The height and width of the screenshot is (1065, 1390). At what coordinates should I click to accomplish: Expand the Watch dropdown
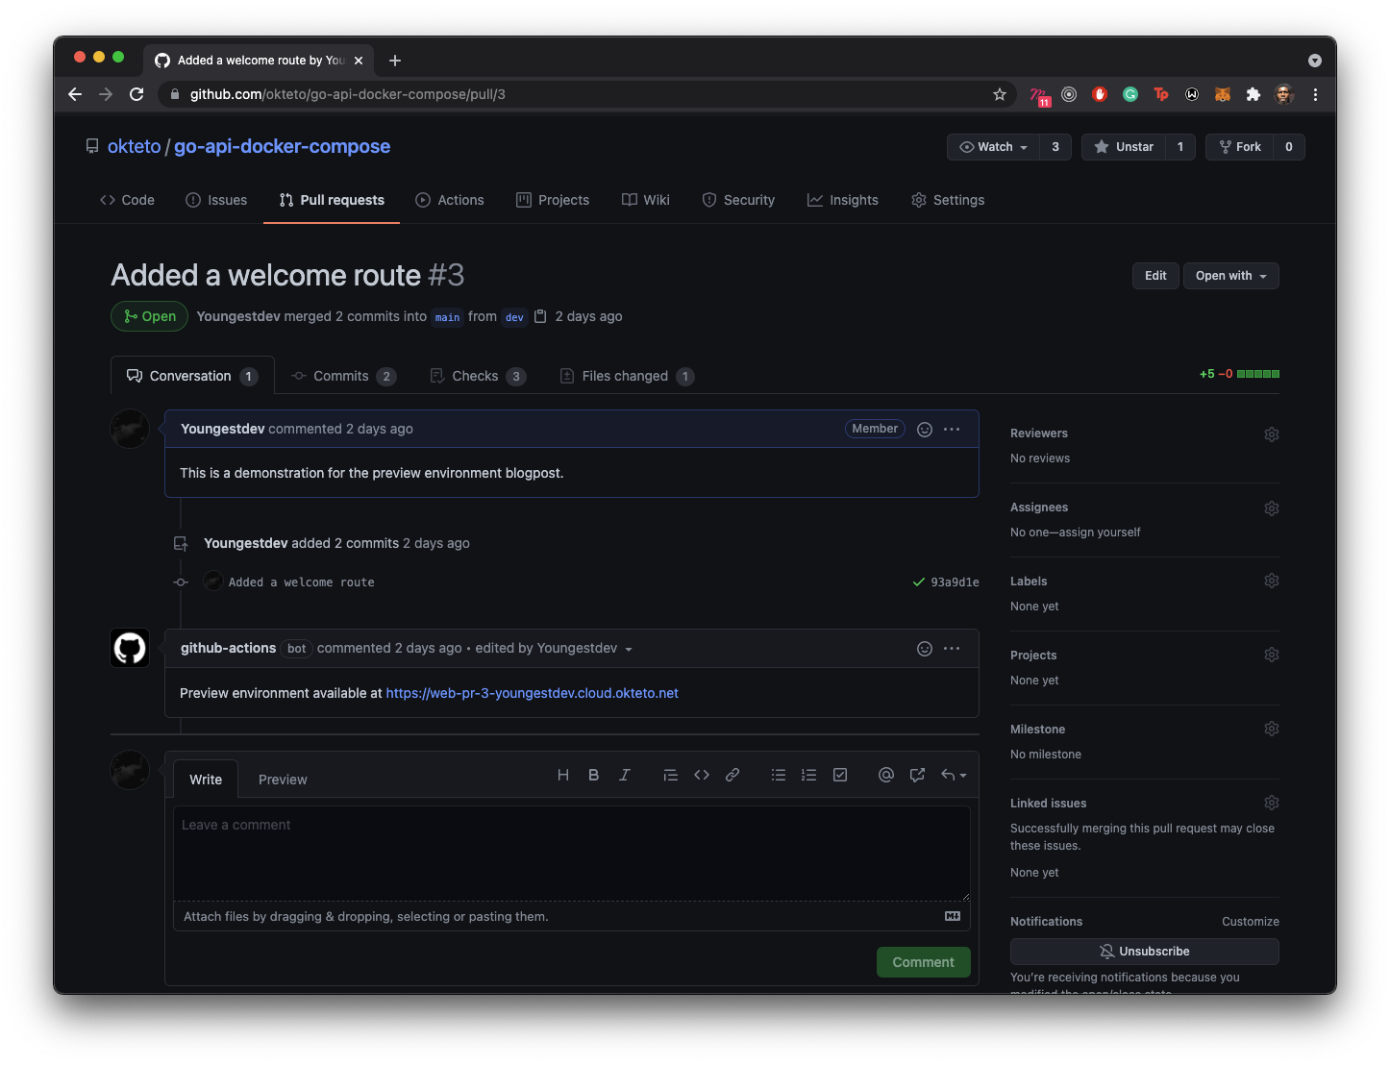(994, 147)
